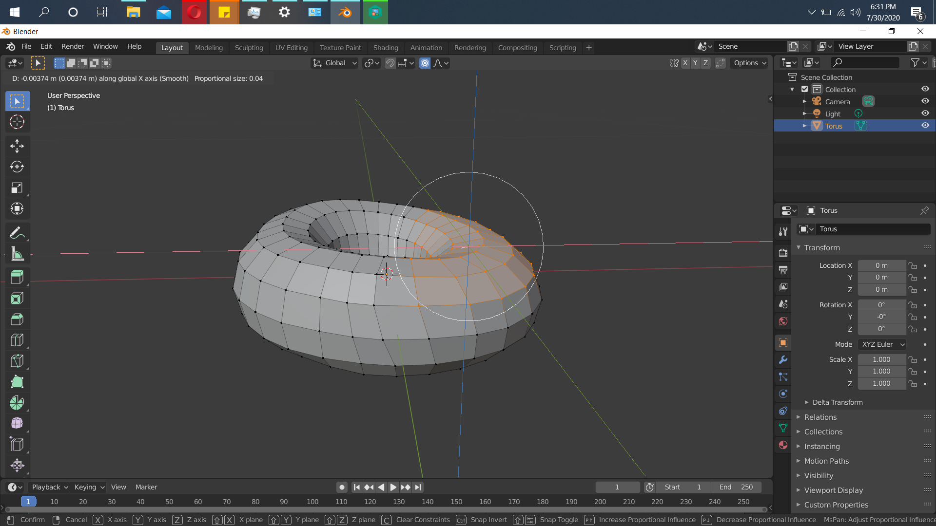Click the Torus object name field
This screenshot has width=936, height=526.
click(x=873, y=229)
